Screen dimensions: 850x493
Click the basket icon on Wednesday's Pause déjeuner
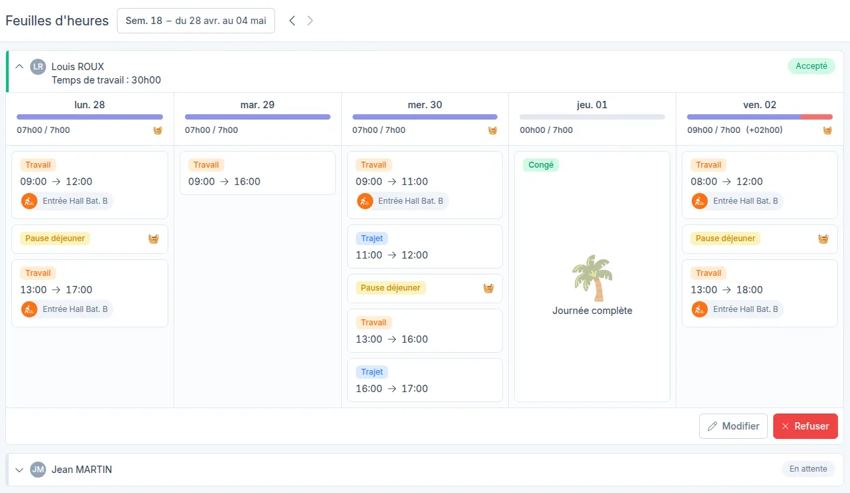point(489,288)
